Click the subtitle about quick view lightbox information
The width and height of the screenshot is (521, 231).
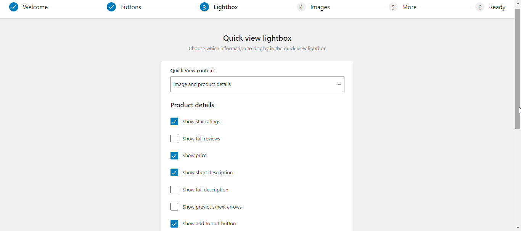257,49
